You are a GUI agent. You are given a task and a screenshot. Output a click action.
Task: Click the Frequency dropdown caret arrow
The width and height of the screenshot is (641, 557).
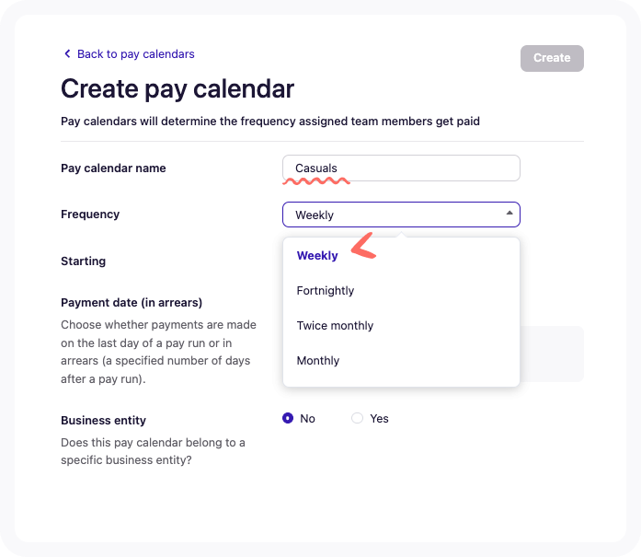click(509, 214)
